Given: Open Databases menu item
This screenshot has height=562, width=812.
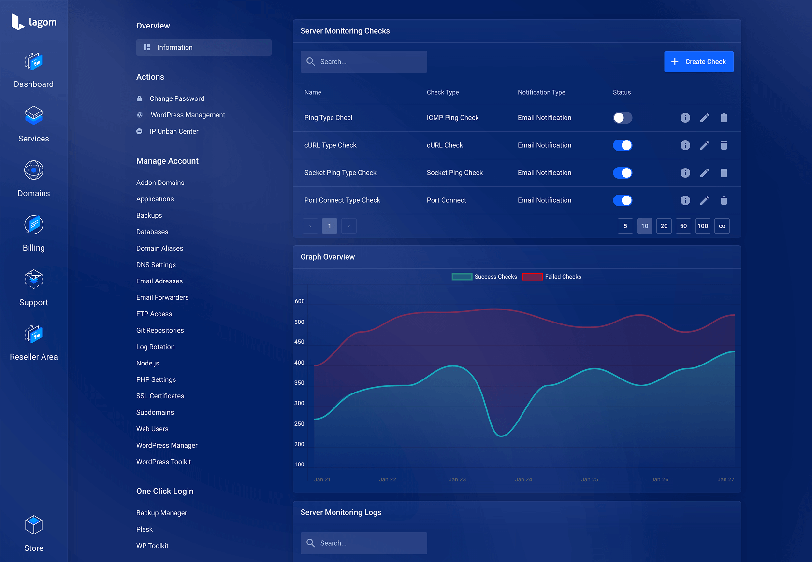Looking at the screenshot, I should [152, 232].
